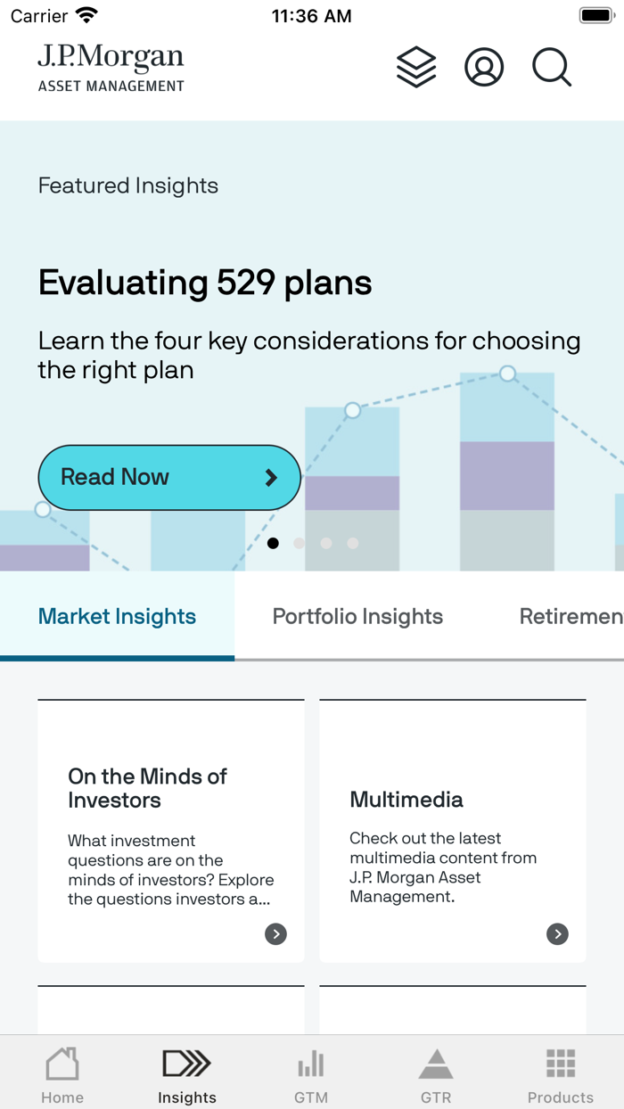
Task: Tap the J.P.Morgan Asset Management logo
Action: [x=111, y=68]
